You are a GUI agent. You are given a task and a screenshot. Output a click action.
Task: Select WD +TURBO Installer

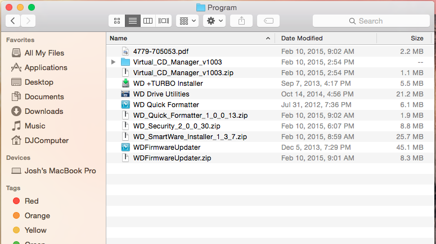(168, 84)
